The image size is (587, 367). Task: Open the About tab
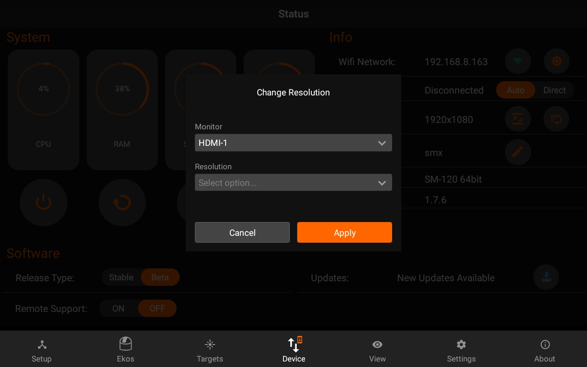pos(545,351)
